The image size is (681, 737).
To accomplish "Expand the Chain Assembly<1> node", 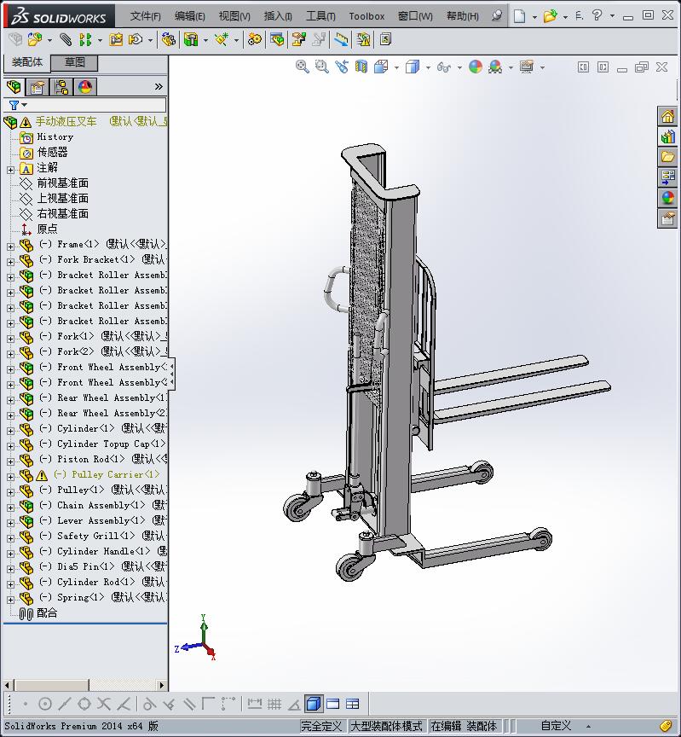I will [x=10, y=508].
